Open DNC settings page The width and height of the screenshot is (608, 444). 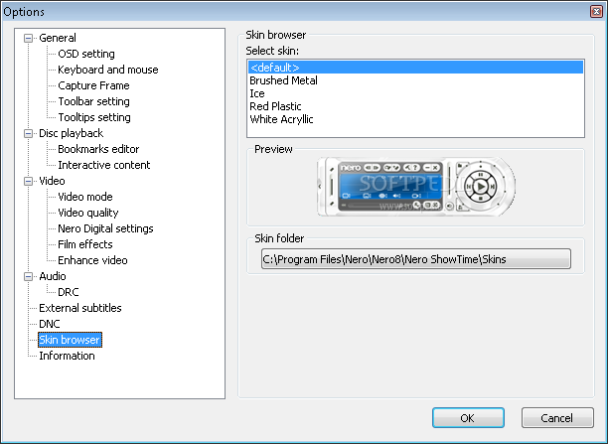click(50, 324)
